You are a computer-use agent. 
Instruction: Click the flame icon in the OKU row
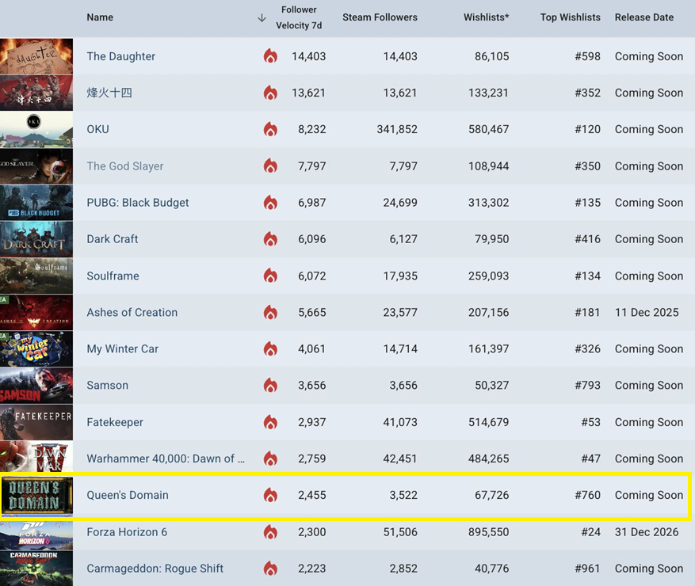click(x=270, y=130)
